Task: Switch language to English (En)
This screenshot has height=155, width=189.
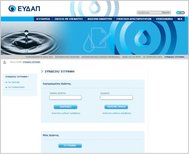Action: pos(182,13)
